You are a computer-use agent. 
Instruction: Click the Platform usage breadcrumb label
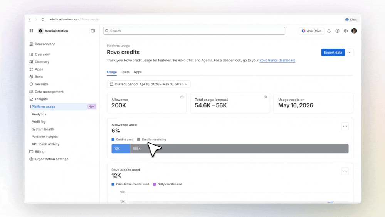[118, 46]
